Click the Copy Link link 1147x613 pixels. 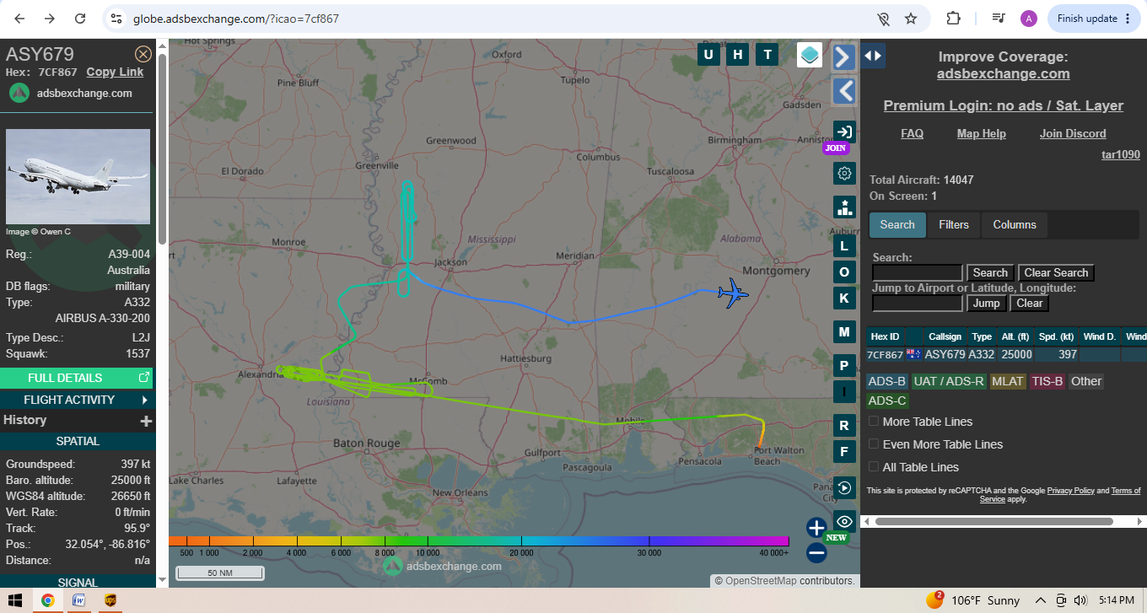point(115,73)
